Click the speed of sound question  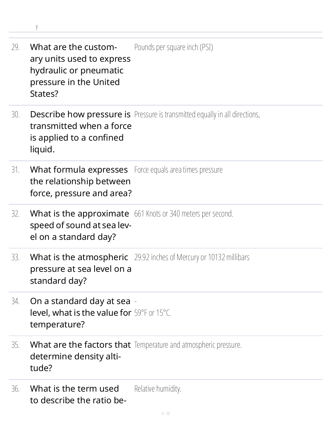tap(81, 225)
